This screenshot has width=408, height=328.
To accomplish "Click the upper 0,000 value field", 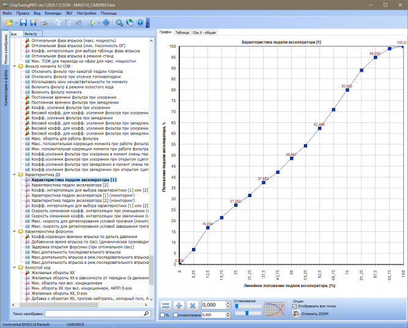I will point(213,305).
